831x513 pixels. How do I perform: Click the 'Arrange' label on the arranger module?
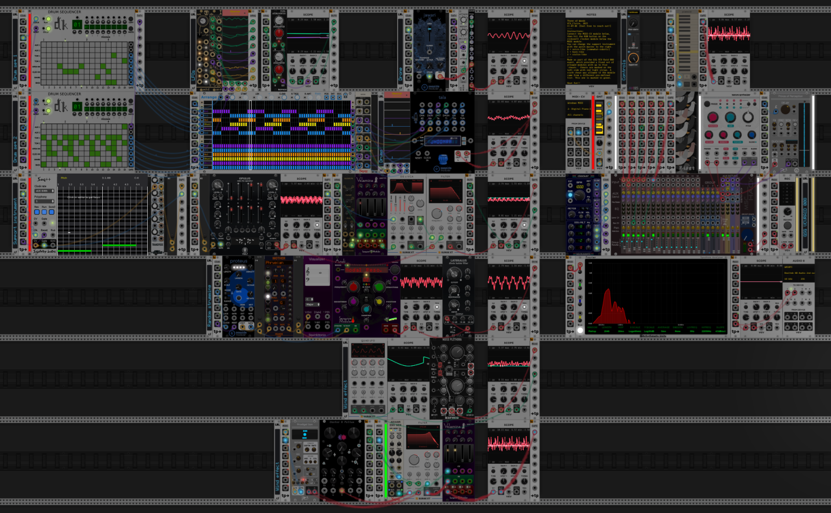[x=209, y=97]
